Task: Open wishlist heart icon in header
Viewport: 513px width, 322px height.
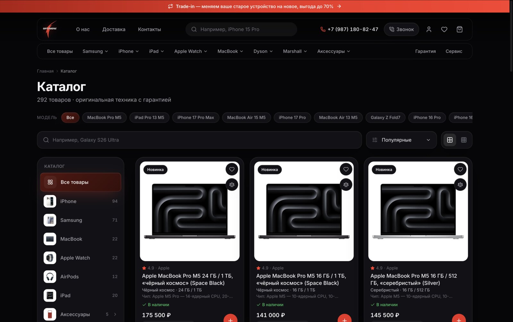Action: (x=444, y=29)
